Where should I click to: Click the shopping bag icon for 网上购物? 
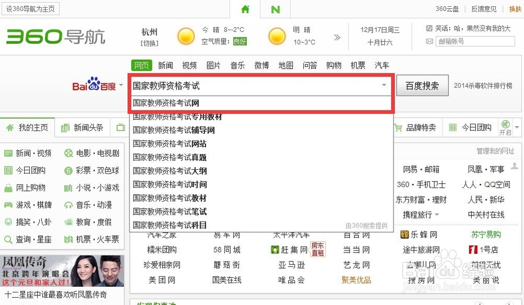(8, 188)
